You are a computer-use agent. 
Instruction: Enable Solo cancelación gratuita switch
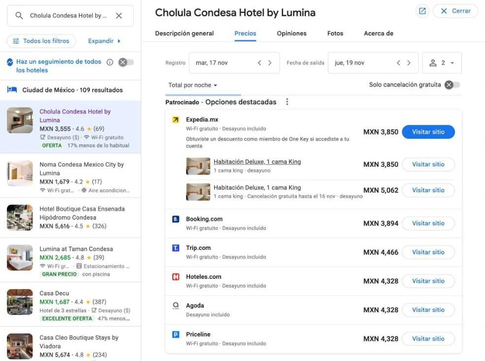[x=452, y=85]
